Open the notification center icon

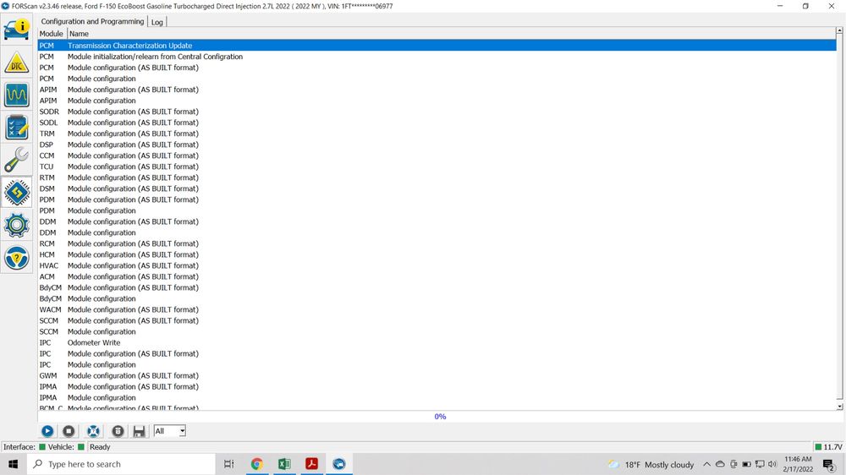(x=829, y=465)
